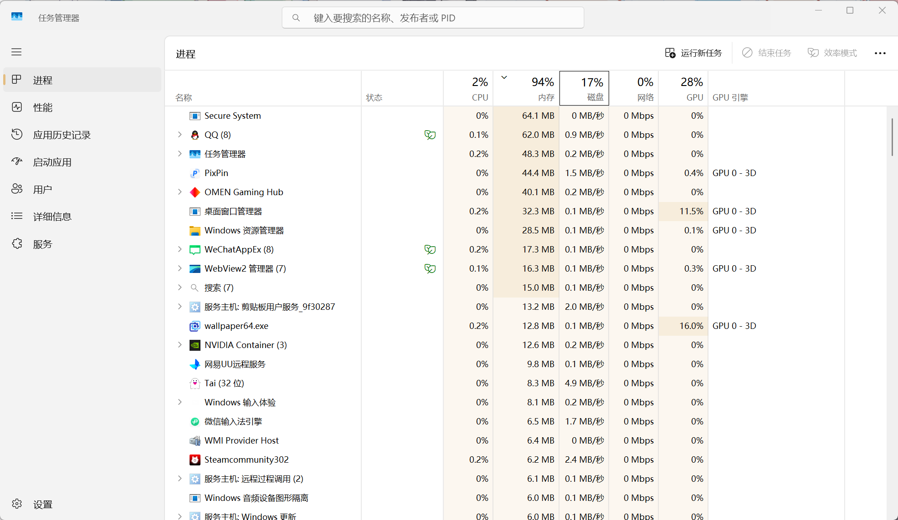Click the OMEN Gaming Hub diamond icon
The width and height of the screenshot is (898, 520).
coord(195,192)
